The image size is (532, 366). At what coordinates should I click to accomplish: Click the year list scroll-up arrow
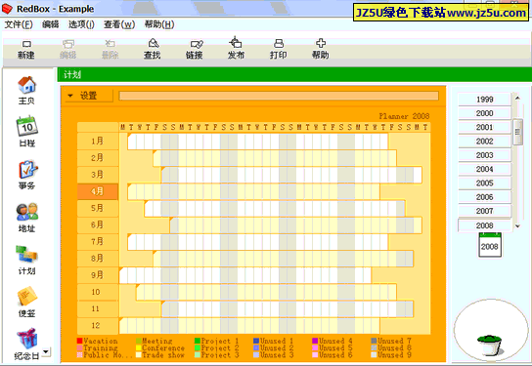pyautogui.click(x=517, y=99)
